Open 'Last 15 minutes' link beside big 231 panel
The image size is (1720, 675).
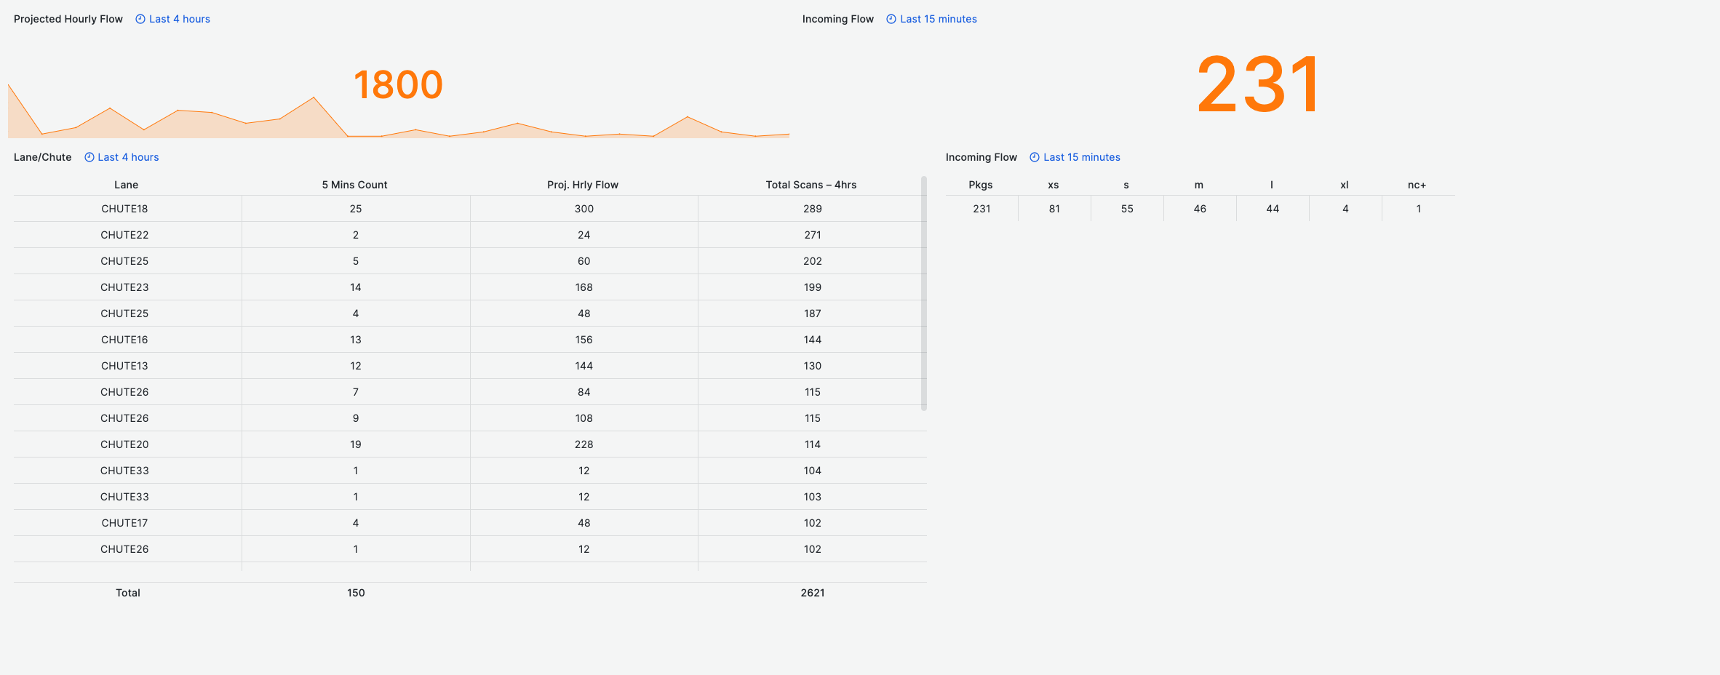[938, 19]
